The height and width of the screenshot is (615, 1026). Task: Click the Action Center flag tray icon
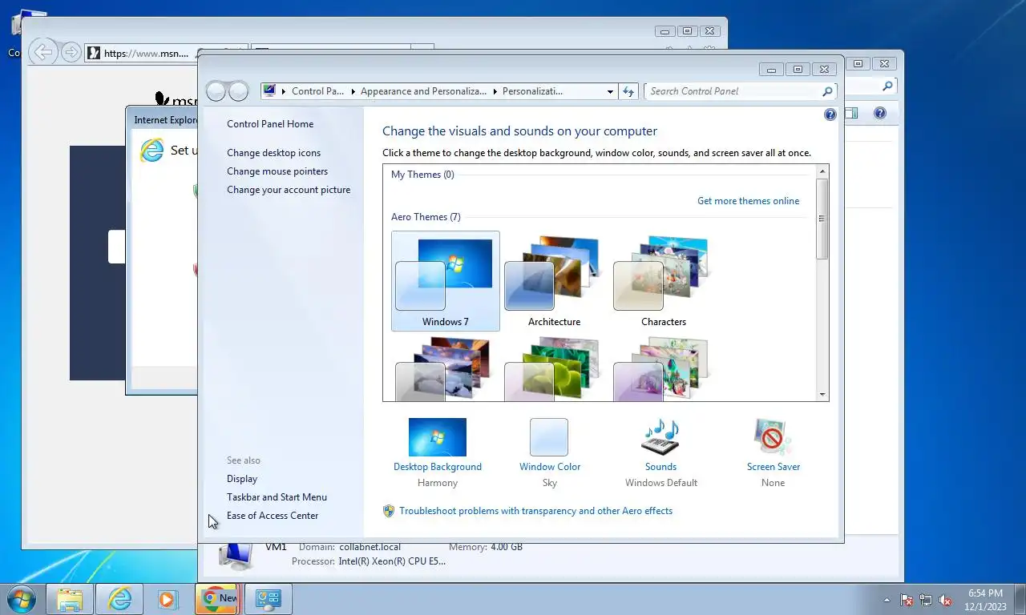pos(907,600)
